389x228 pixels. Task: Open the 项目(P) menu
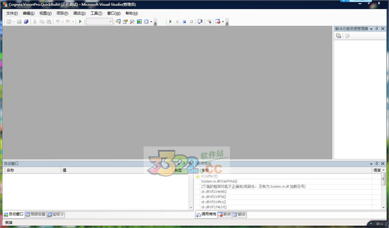62,13
